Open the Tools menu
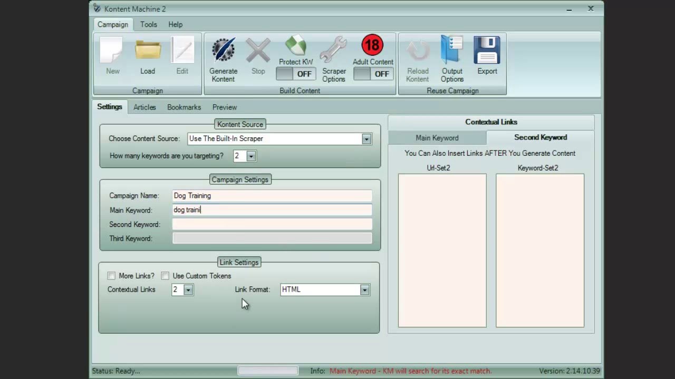The height and width of the screenshot is (379, 675). click(x=149, y=24)
